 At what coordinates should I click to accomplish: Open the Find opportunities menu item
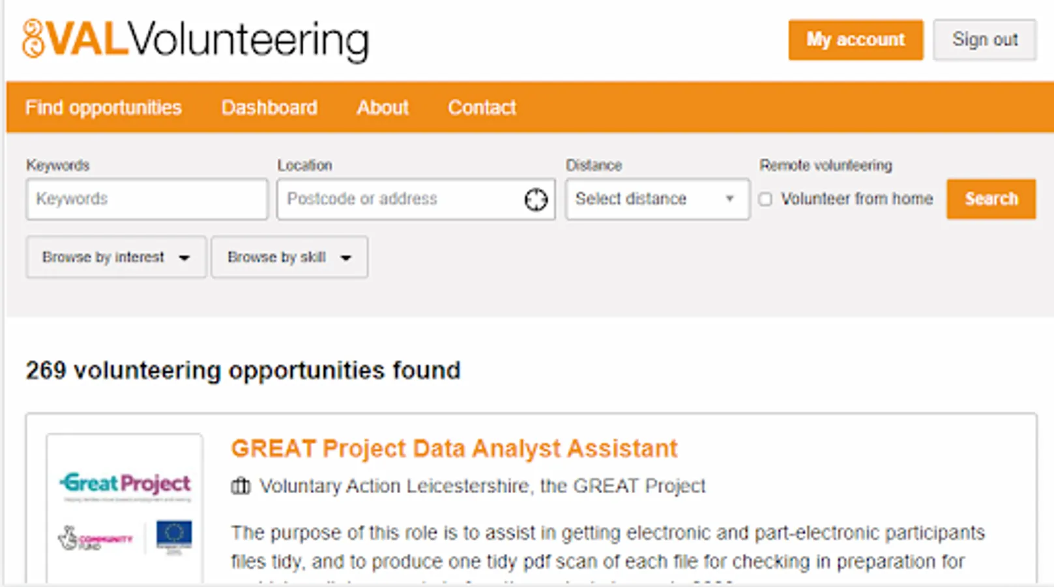[x=103, y=108]
